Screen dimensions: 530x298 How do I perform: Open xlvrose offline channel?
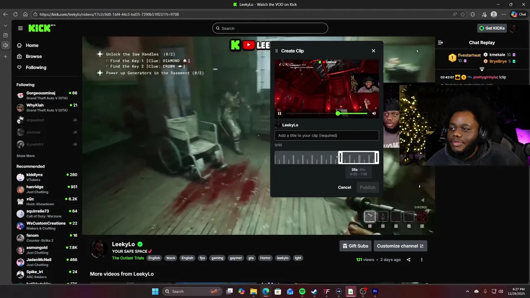pyautogui.click(x=47, y=132)
